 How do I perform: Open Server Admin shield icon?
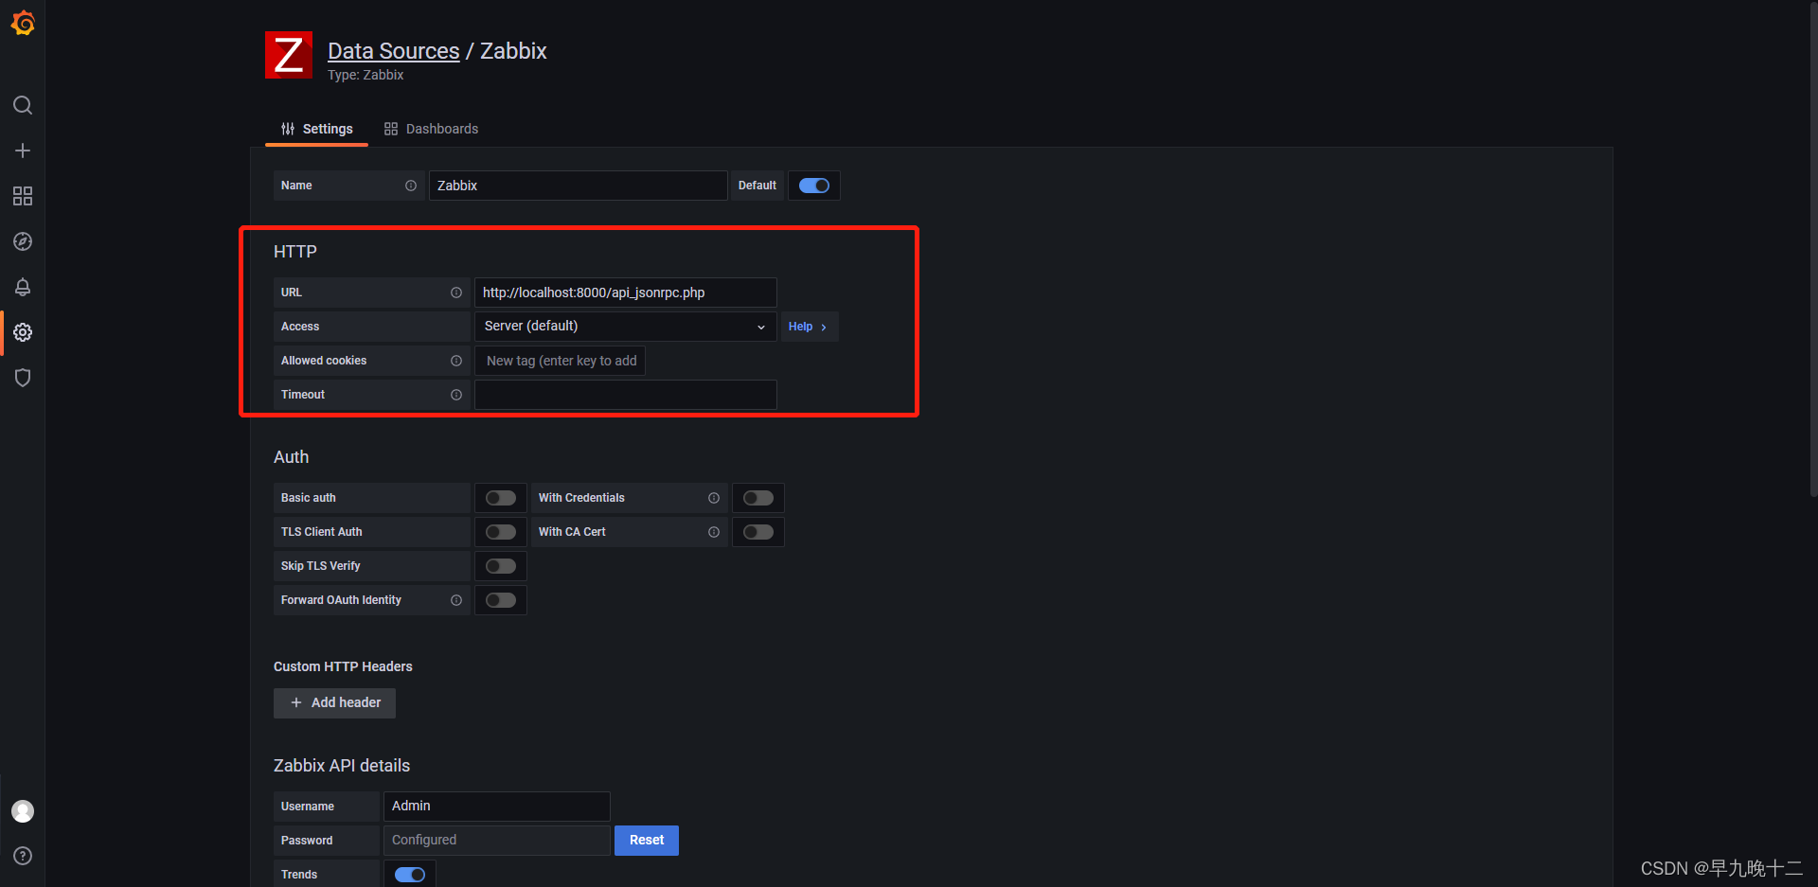pos(23,378)
